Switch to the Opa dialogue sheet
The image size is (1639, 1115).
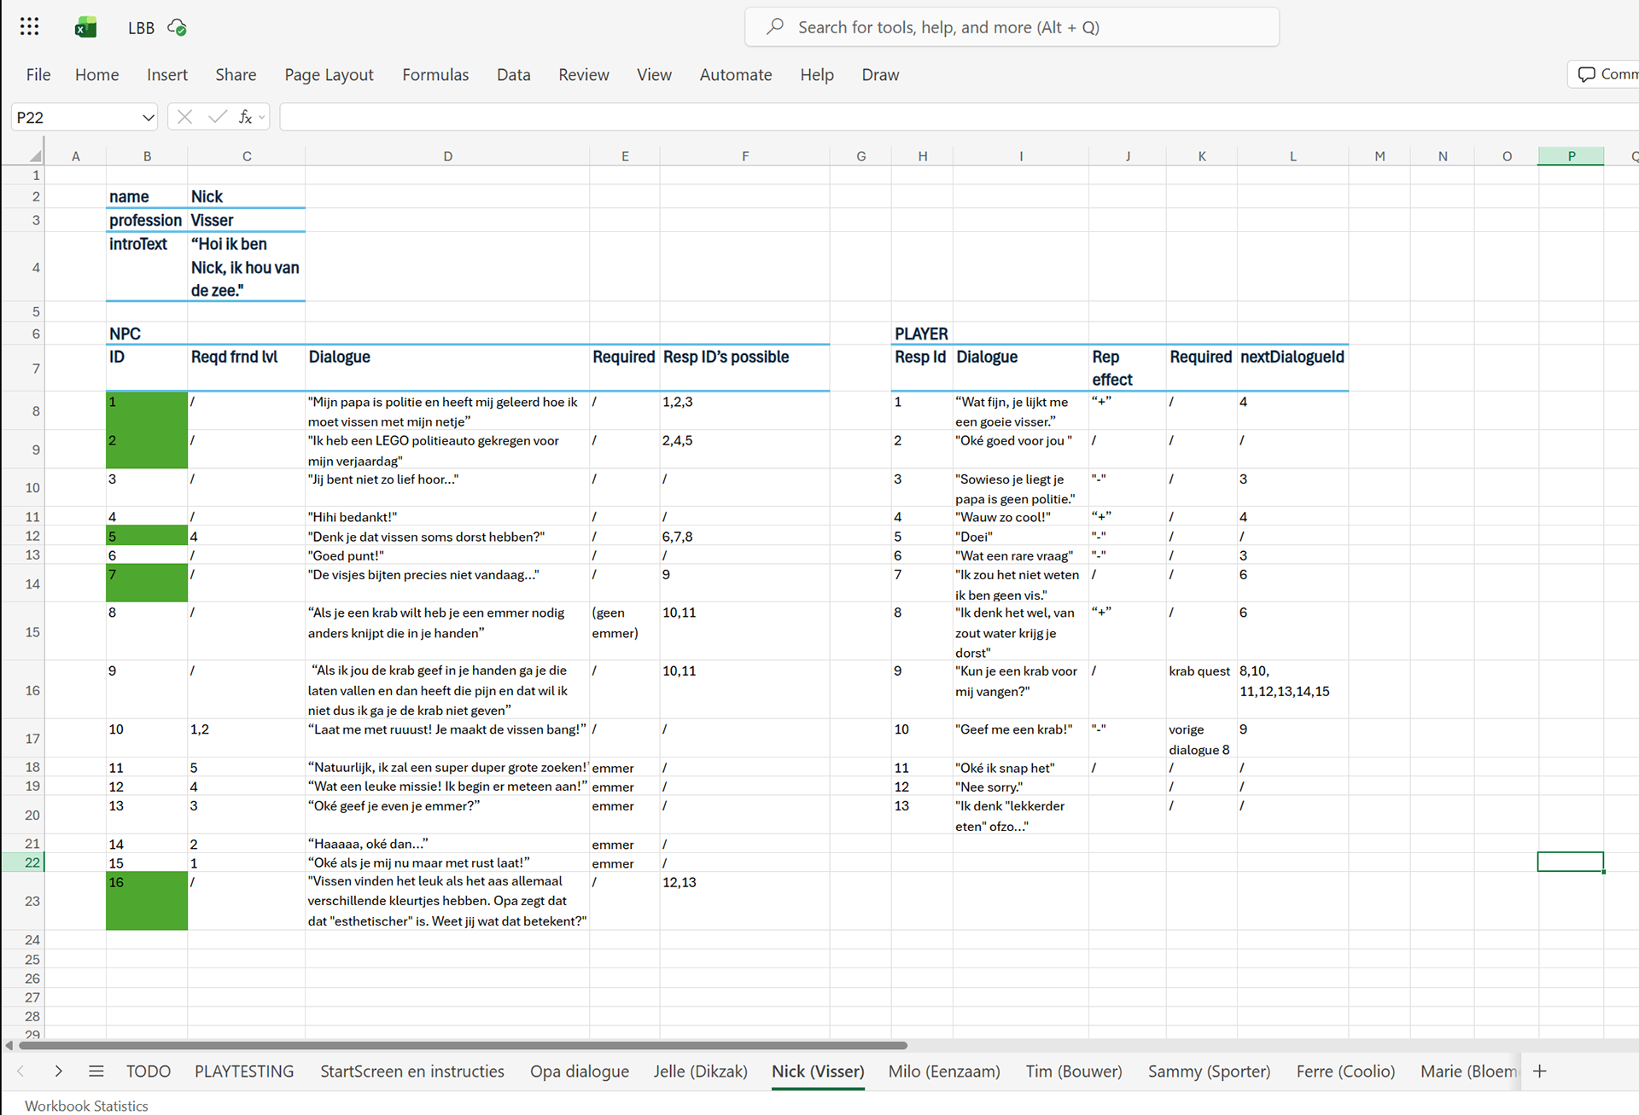point(579,1071)
